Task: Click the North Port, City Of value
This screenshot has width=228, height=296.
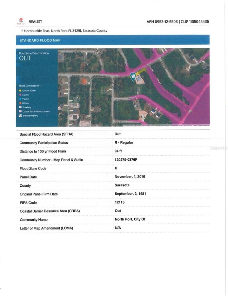Action: (x=130, y=219)
